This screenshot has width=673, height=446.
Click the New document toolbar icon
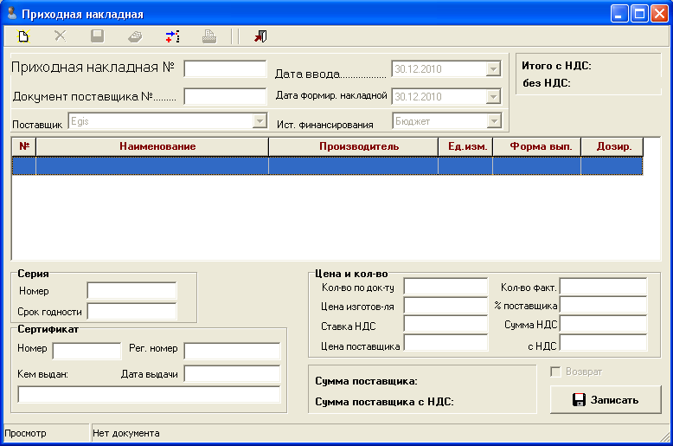pyautogui.click(x=24, y=36)
